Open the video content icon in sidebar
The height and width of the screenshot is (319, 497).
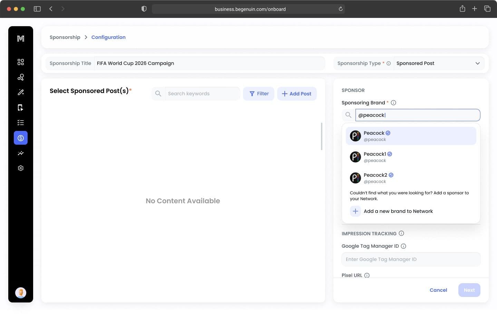coord(21,107)
